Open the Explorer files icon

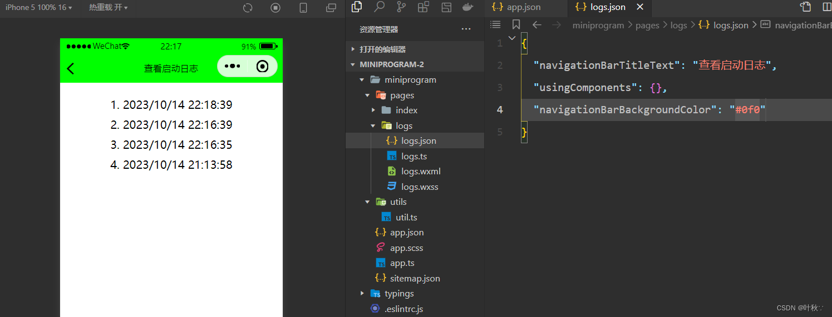click(x=357, y=7)
